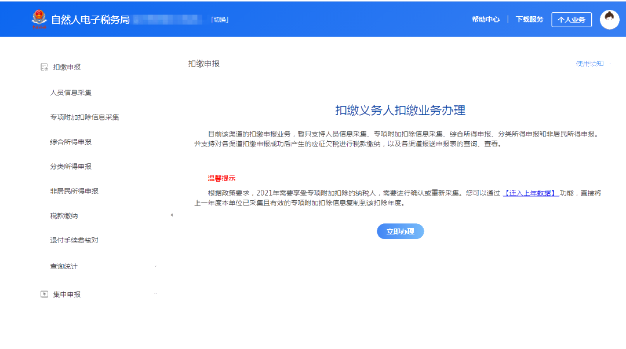Image resolution: width=626 pixels, height=349 pixels.
Task: Open 使用须知 link
Action: 589,64
